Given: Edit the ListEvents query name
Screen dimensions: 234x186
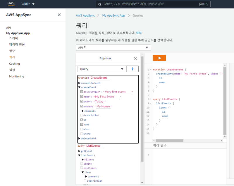Looking at the screenshot, I should [95, 146].
